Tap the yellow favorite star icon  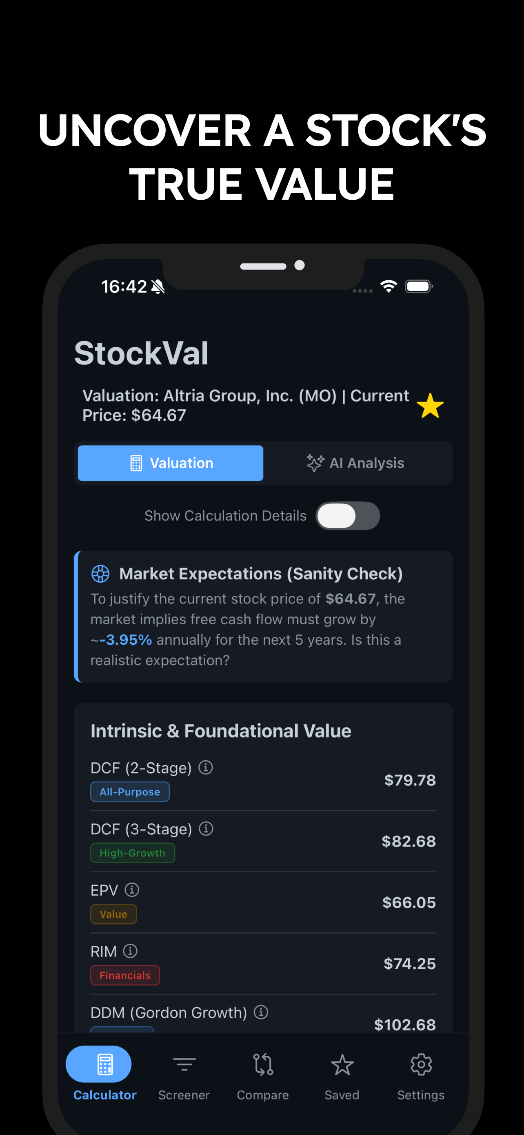[430, 405]
